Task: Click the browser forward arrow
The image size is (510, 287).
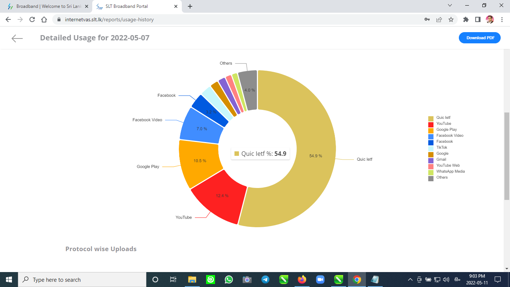Action: pos(20,19)
